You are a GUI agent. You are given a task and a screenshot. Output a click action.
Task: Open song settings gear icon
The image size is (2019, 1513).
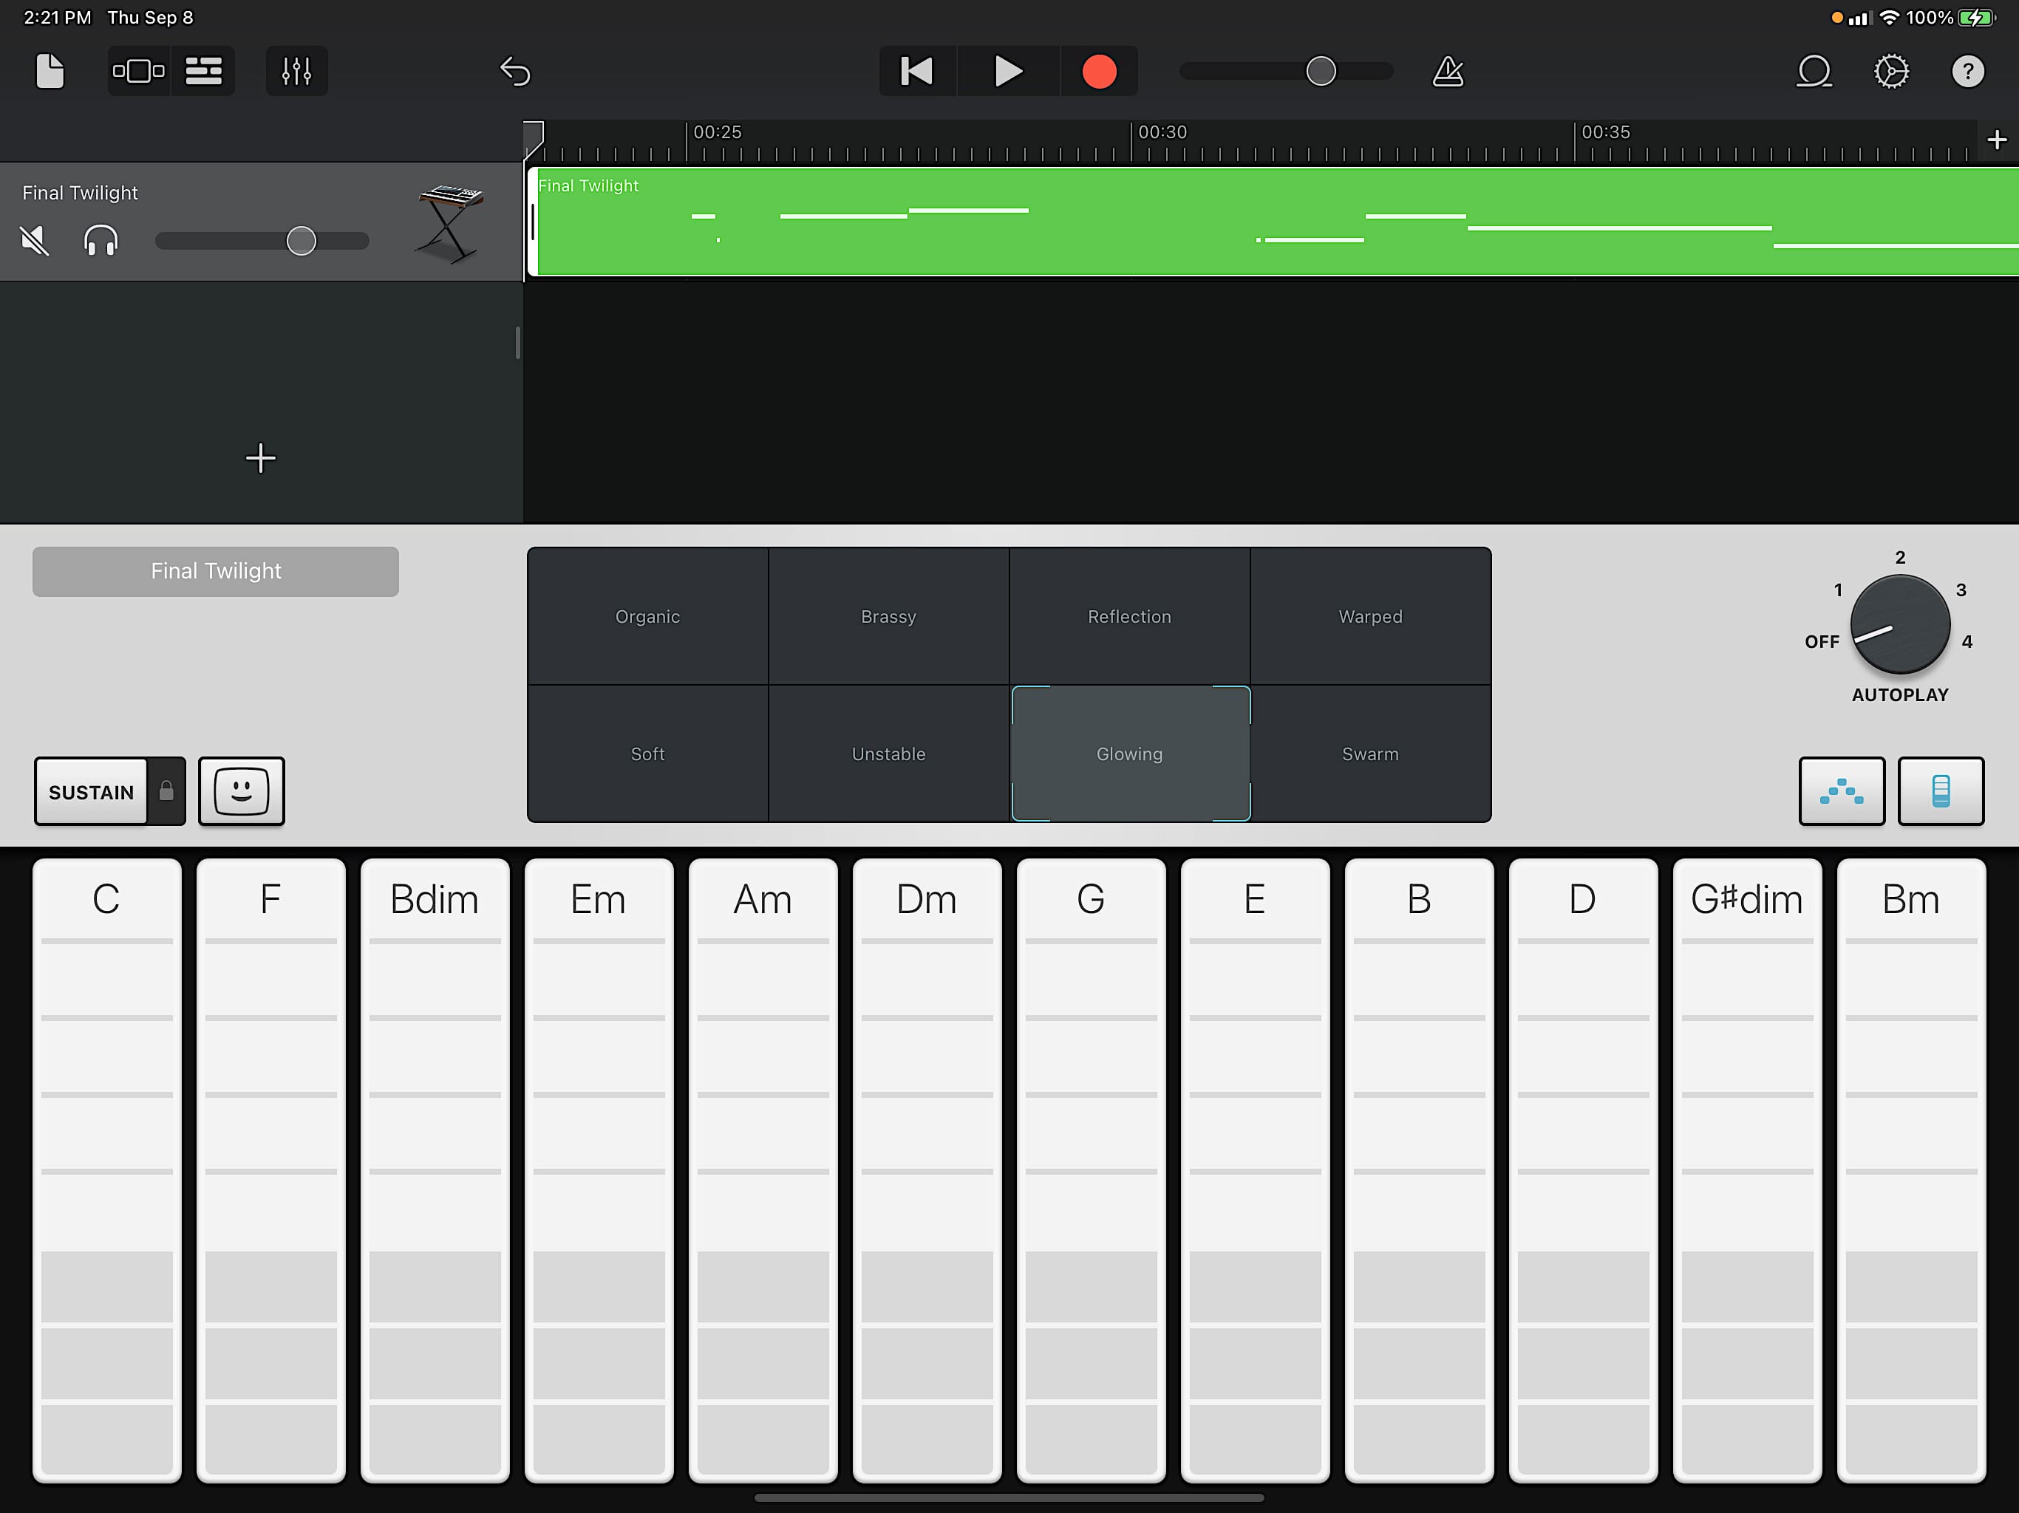click(x=1891, y=71)
